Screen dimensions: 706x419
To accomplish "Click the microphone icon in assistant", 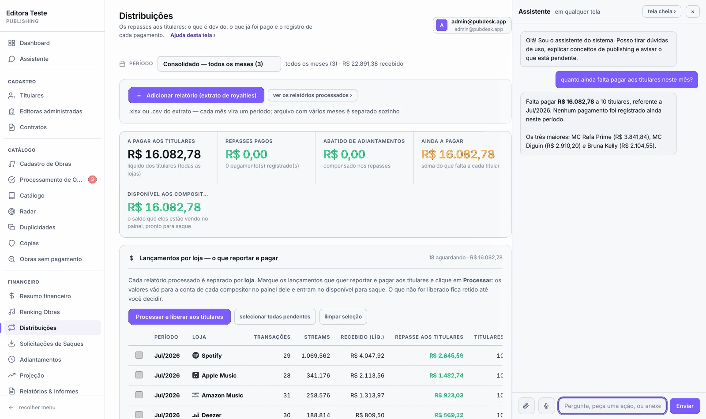I will (546, 406).
